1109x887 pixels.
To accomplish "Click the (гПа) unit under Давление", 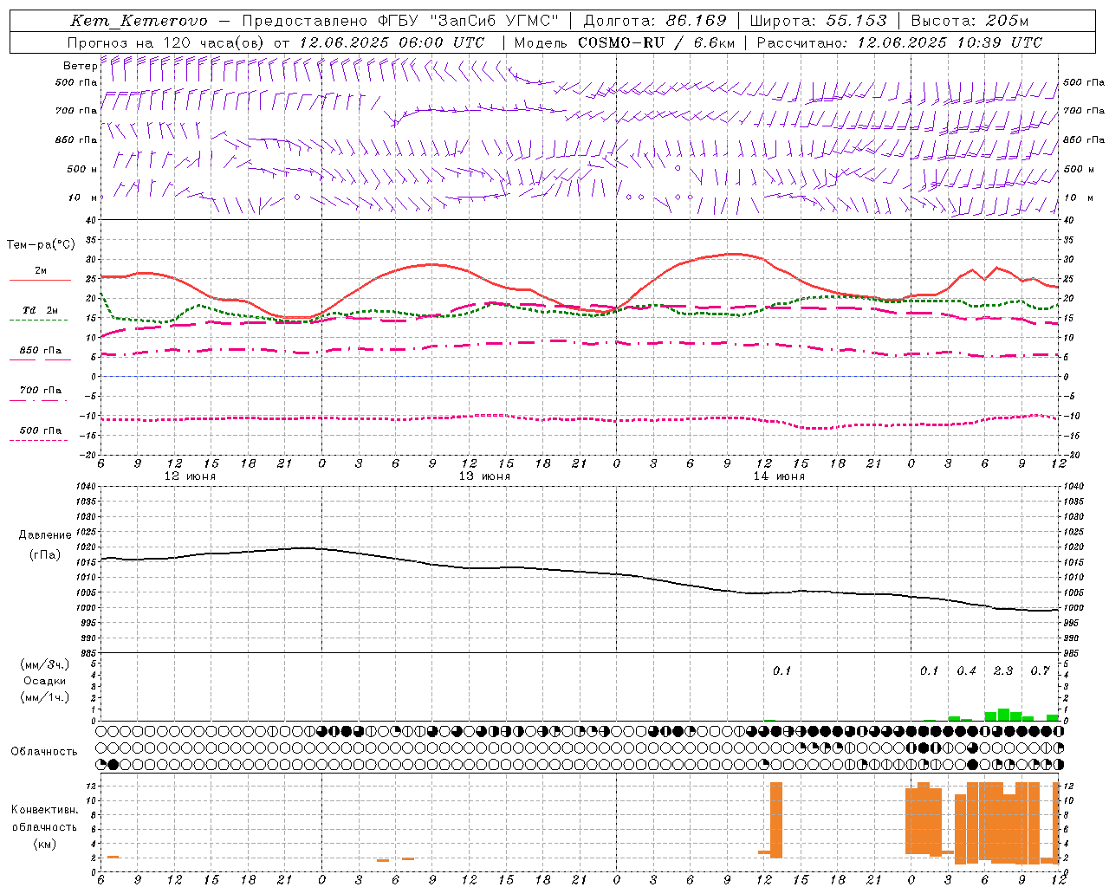I will [x=45, y=554].
